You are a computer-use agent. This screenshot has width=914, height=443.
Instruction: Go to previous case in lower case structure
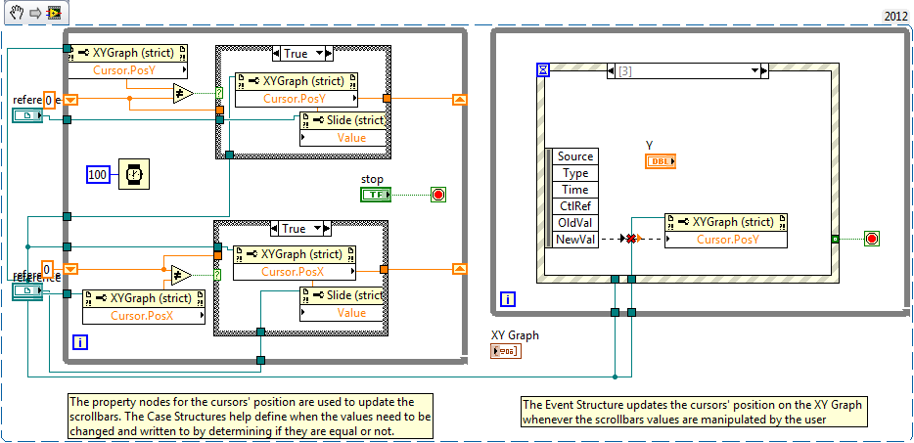click(x=274, y=229)
